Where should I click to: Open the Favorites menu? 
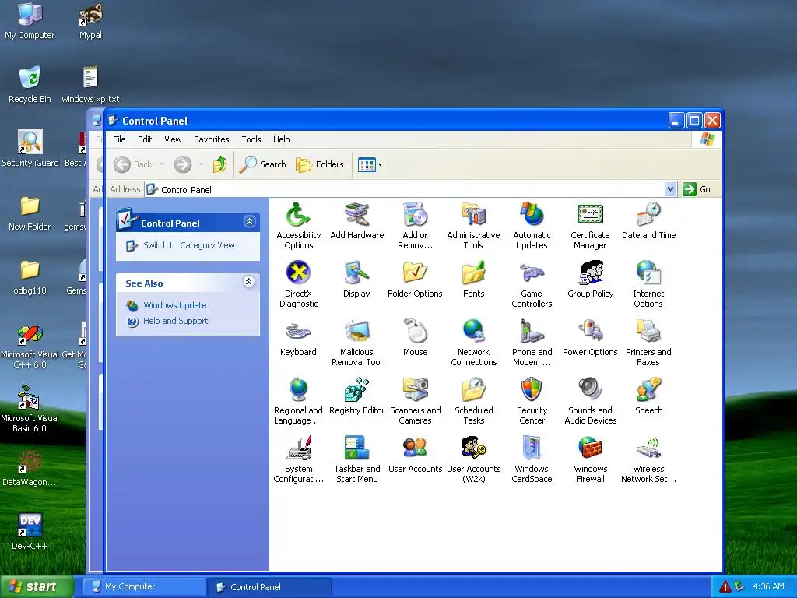[x=212, y=139]
